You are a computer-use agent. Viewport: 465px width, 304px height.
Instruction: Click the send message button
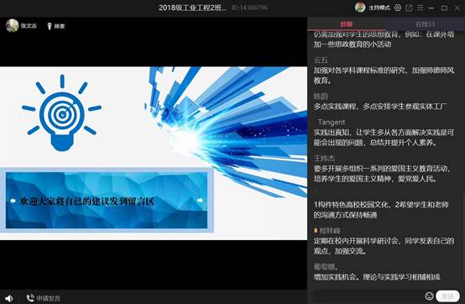tap(447, 296)
